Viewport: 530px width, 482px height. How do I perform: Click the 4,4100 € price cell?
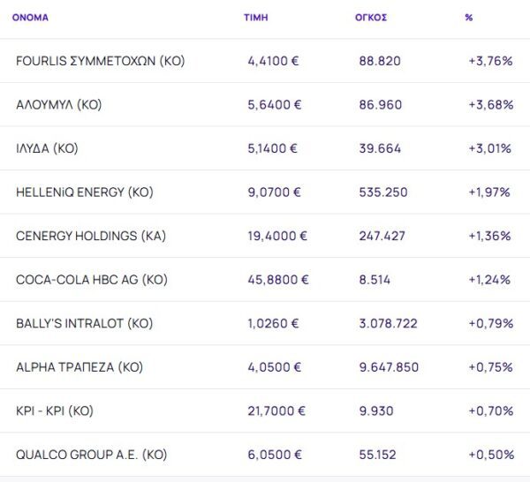coord(275,61)
